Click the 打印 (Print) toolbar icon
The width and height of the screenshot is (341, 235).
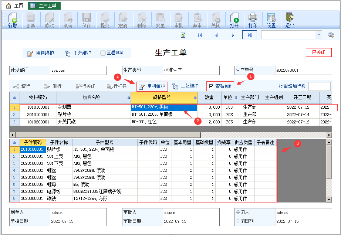click(x=253, y=20)
